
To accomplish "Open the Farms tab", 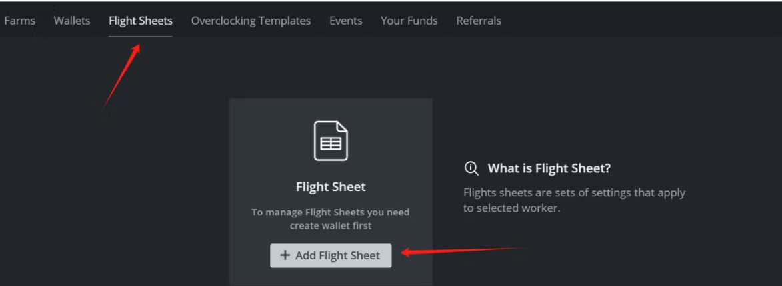I will (20, 21).
